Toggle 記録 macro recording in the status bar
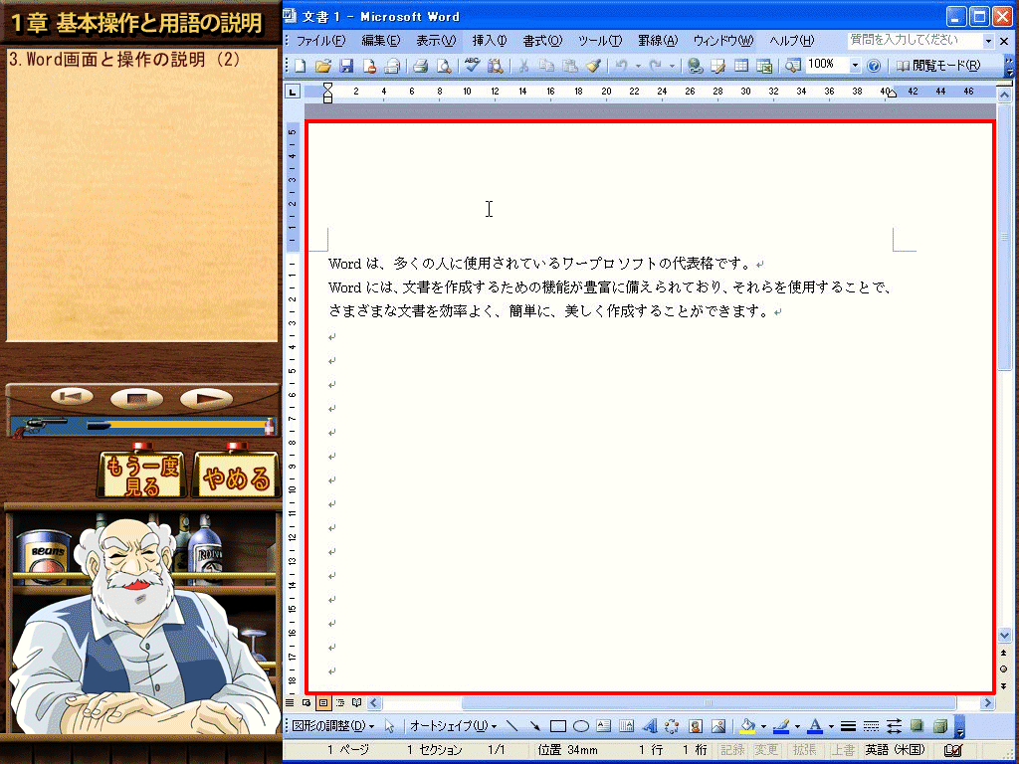Image resolution: width=1019 pixels, height=764 pixels. pos(732,750)
